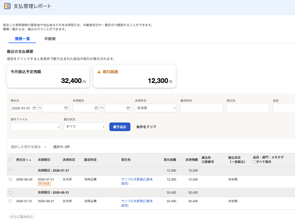The image size is (295, 223).
Task: Click the 取引先 filter input
Action: click(x=248, y=108)
